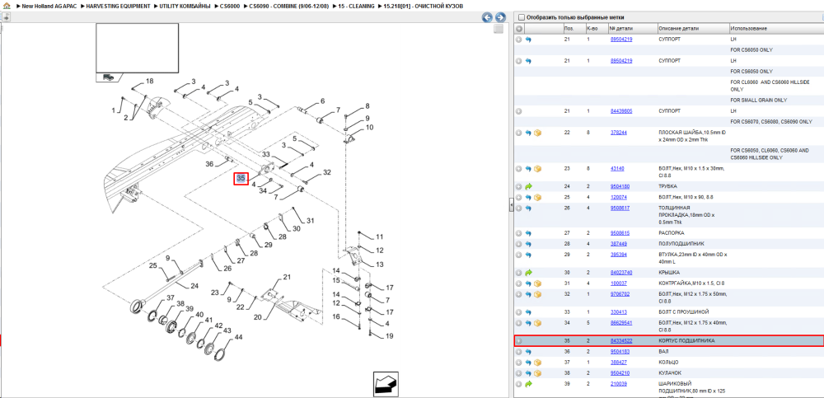The image size is (824, 398).
Task: Open part number link 210039
Action: pyautogui.click(x=618, y=384)
